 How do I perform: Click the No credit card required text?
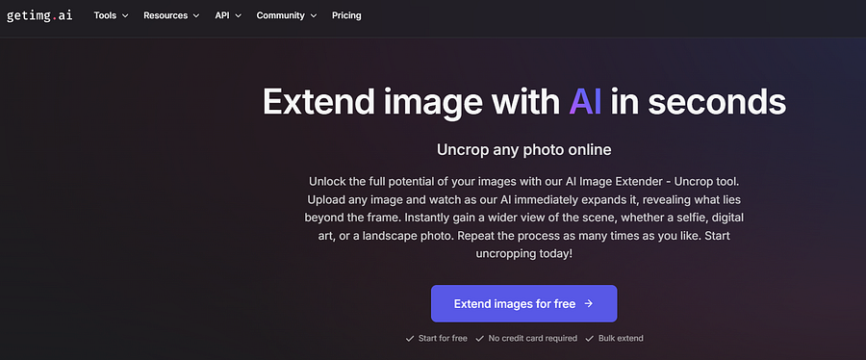coord(532,339)
